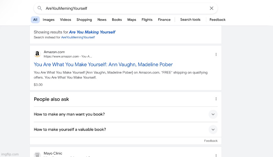The width and height of the screenshot is (273, 157).
Task: Select the All results tab
Action: [x=35, y=20]
